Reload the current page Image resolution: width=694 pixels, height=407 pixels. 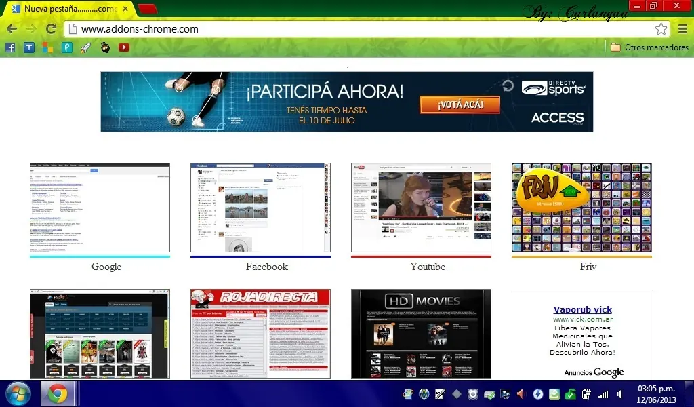[x=52, y=28]
